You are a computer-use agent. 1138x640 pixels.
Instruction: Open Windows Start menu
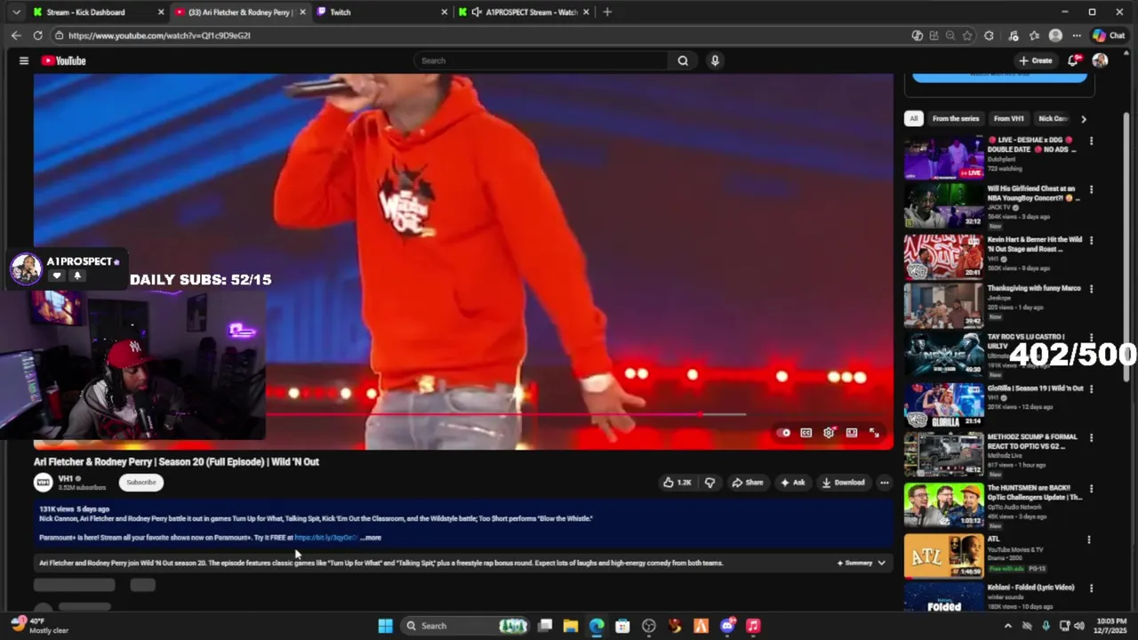(385, 626)
